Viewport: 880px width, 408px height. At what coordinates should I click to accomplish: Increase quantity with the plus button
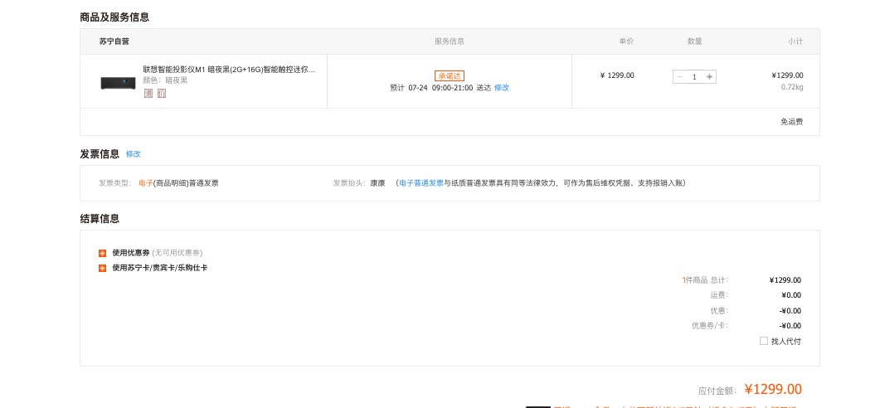point(709,77)
